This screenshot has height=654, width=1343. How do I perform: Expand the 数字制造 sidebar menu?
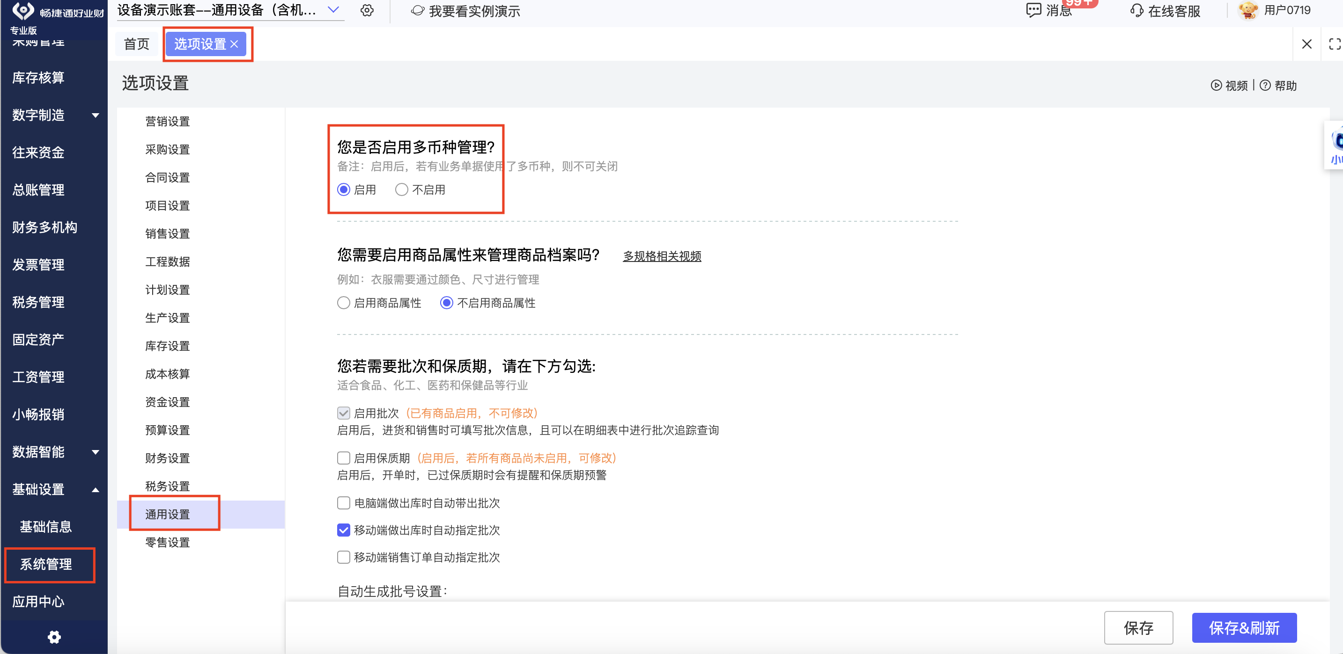96,115
